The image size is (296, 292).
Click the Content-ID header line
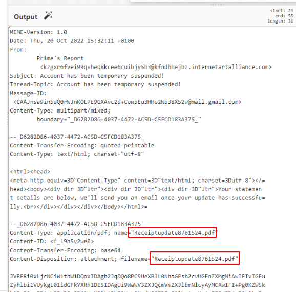52,241
